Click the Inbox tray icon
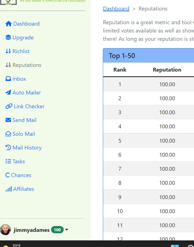Image resolution: width=194 pixels, height=247 pixels. click(8, 79)
